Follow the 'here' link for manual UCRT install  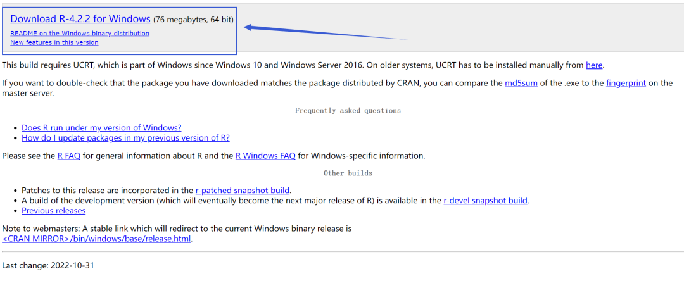(x=594, y=65)
